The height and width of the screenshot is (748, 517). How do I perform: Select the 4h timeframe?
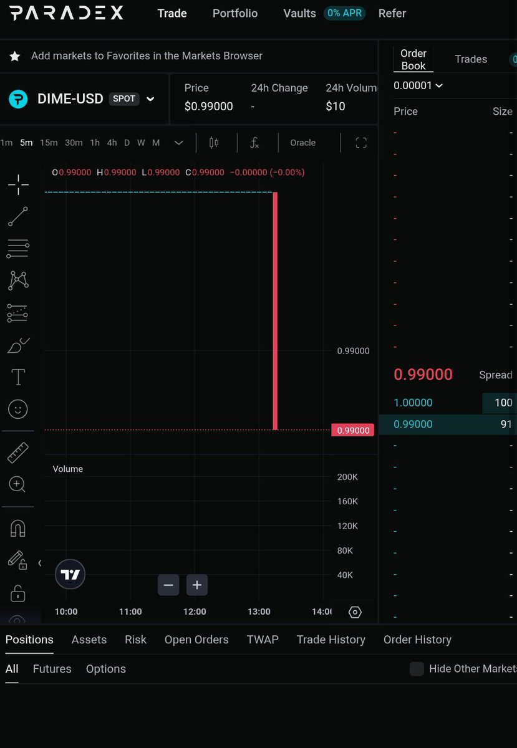tap(112, 143)
